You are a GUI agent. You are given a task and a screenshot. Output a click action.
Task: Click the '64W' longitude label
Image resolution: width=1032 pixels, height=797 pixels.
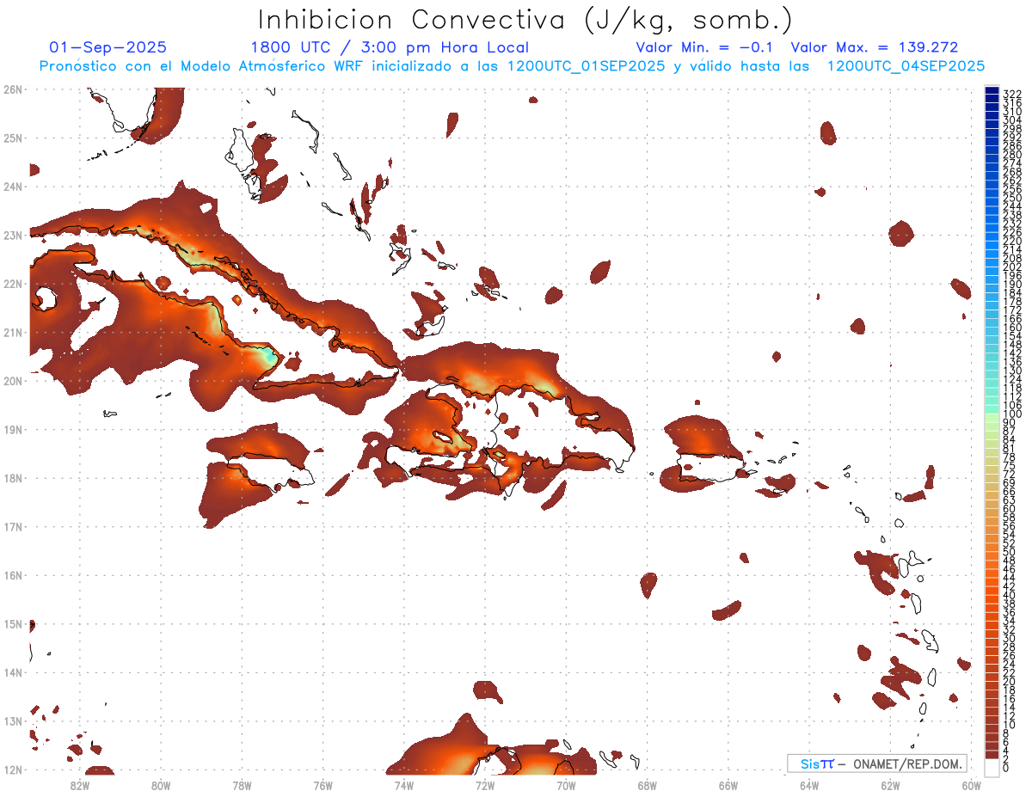click(809, 785)
